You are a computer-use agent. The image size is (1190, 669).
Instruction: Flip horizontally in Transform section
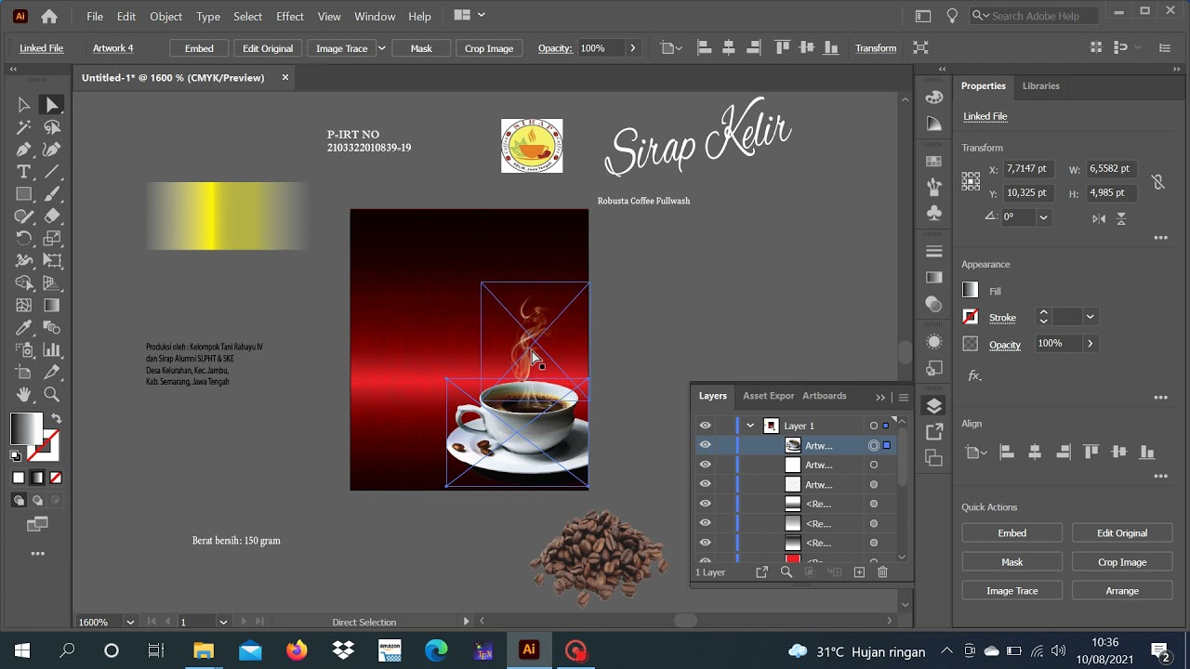pyautogui.click(x=1099, y=218)
